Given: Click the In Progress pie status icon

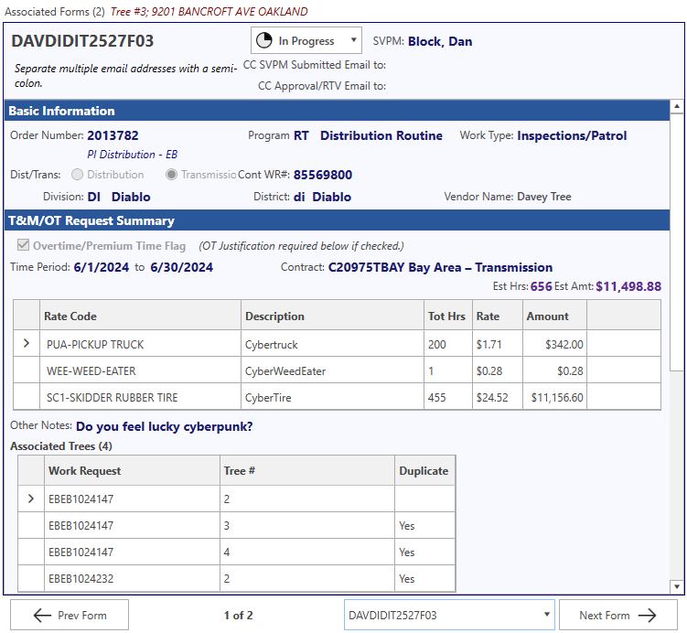Looking at the screenshot, I should [x=263, y=41].
